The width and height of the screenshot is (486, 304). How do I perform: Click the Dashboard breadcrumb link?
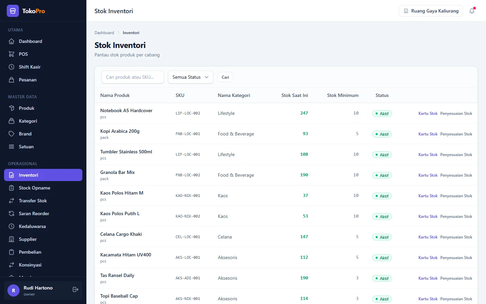(104, 33)
